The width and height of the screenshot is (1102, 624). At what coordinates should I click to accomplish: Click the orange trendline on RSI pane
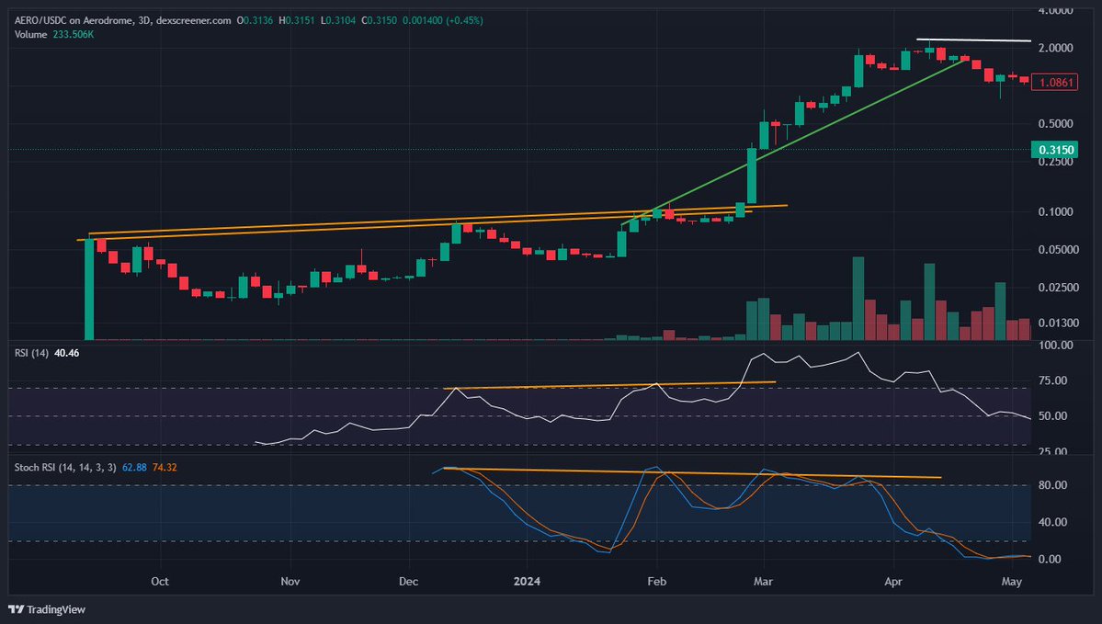click(607, 385)
